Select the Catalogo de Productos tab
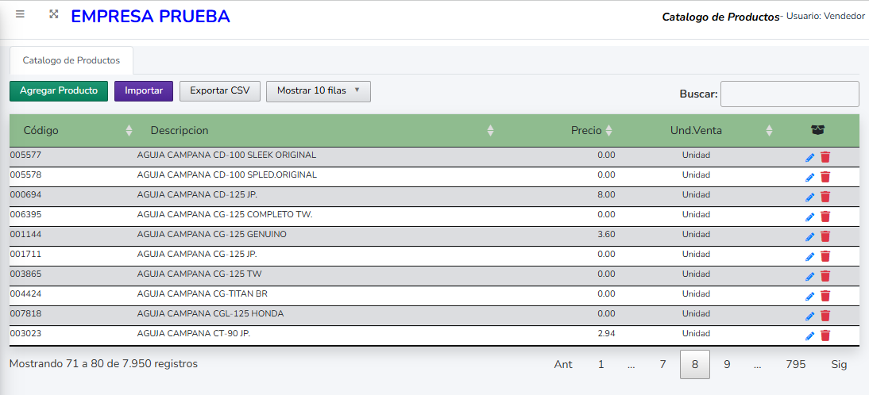The height and width of the screenshot is (395, 869). point(71,60)
